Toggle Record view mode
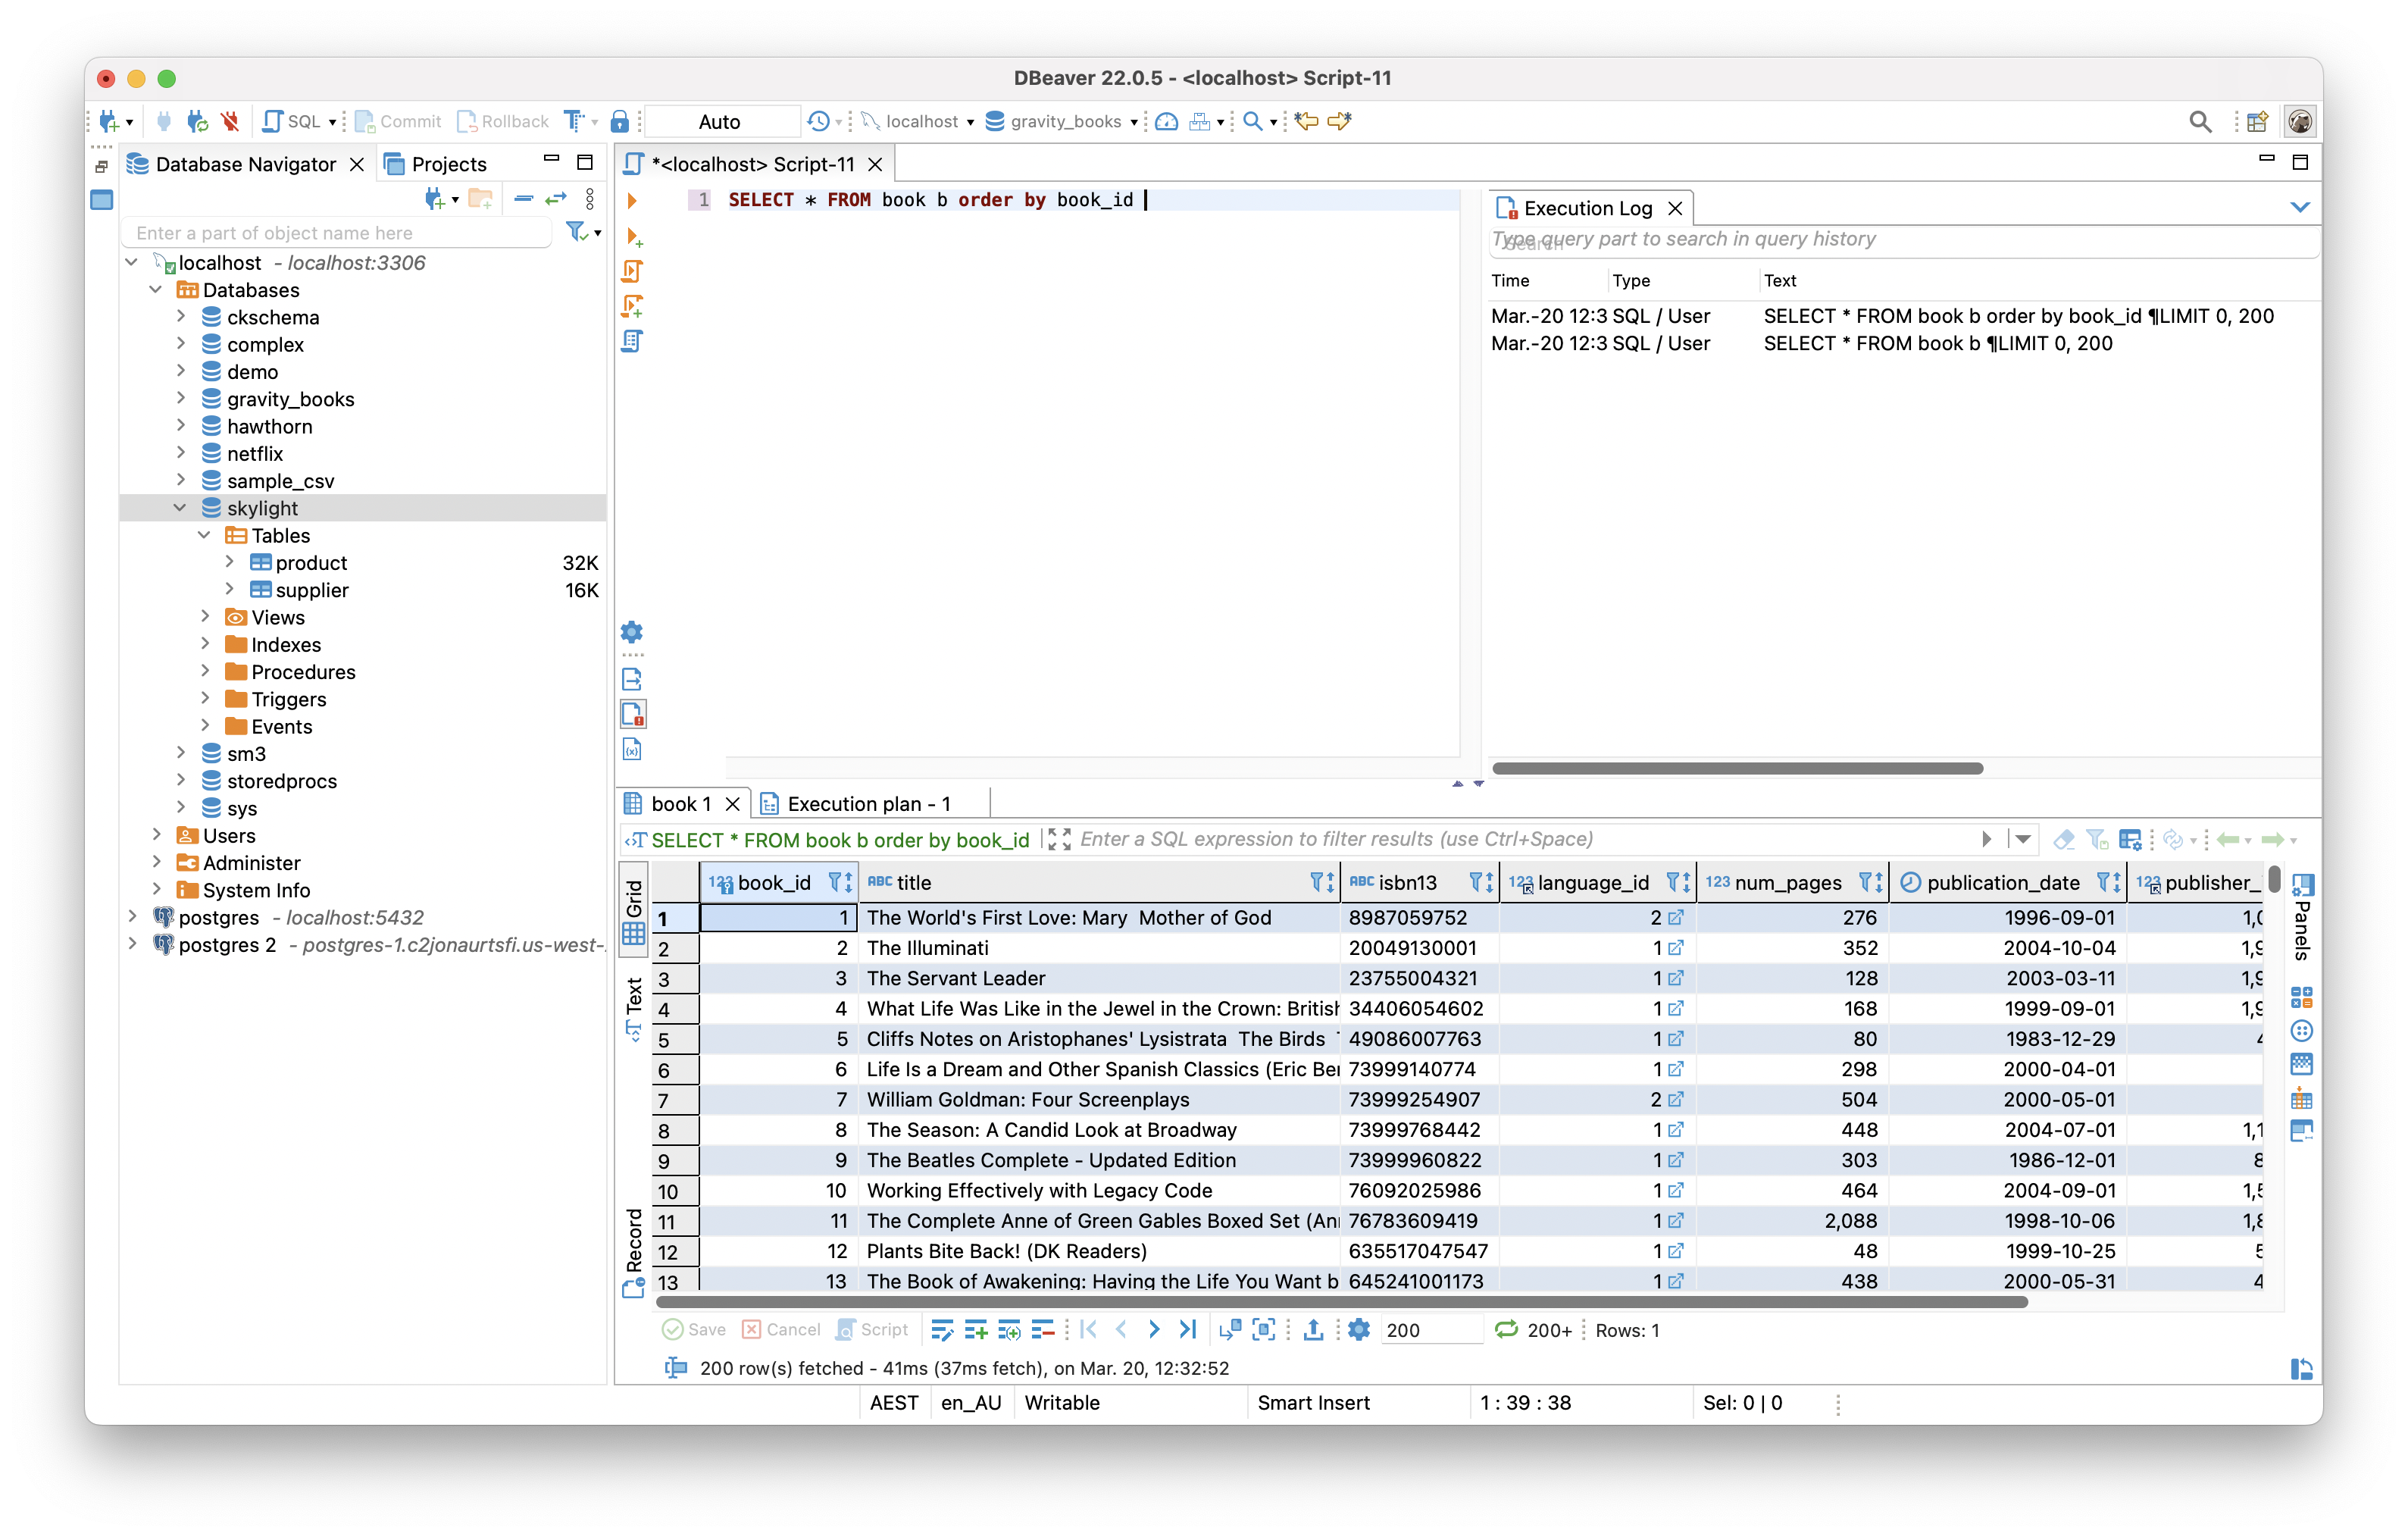Image resolution: width=2408 pixels, height=1537 pixels. (x=633, y=1250)
